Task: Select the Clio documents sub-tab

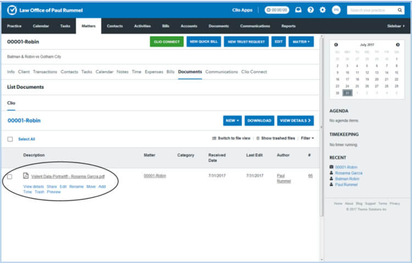Action: point(11,103)
